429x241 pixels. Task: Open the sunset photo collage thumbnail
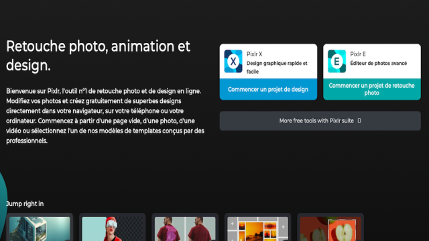pyautogui.click(x=257, y=228)
